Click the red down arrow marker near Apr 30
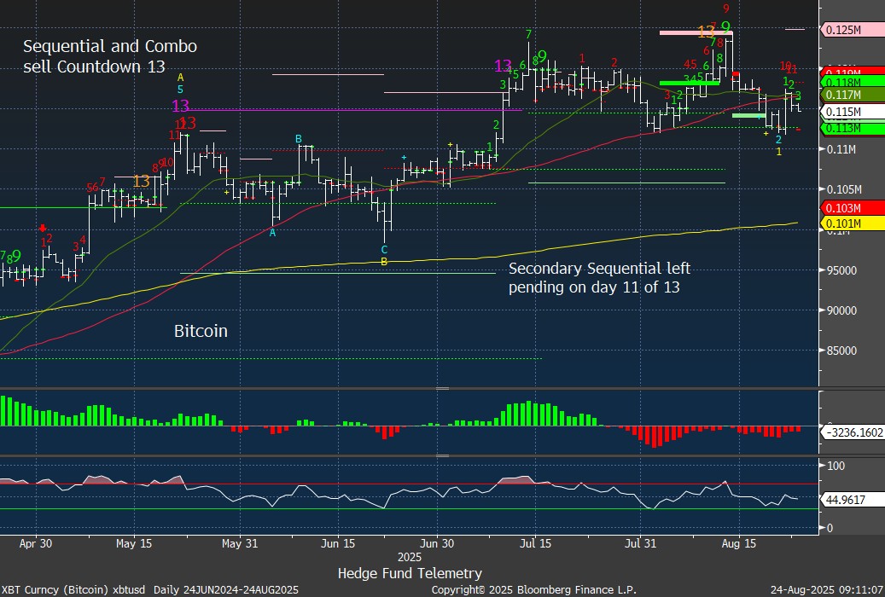 coord(43,228)
